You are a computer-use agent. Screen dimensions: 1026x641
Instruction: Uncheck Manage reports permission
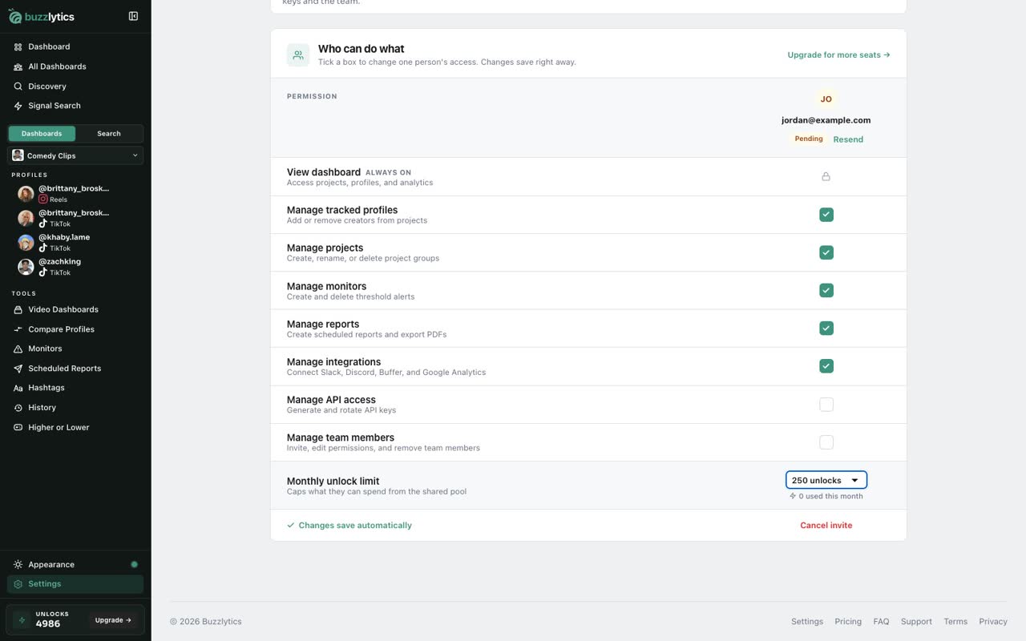pyautogui.click(x=826, y=329)
